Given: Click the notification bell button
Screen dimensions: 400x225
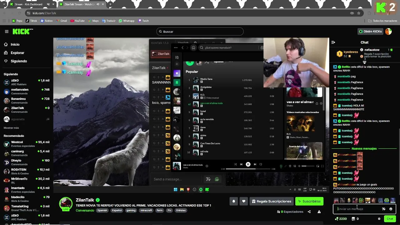Looking at the screenshot, I should tap(233, 201).
